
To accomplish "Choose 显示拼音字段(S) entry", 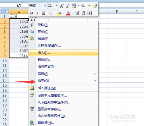I will 63,109.
